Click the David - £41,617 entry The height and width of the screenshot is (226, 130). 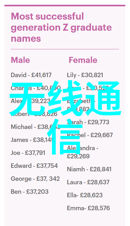(31, 75)
